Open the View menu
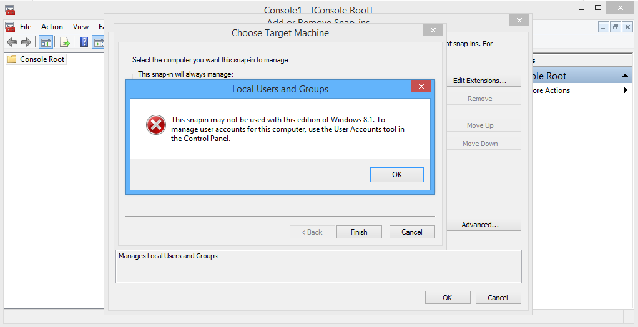 tap(81, 27)
